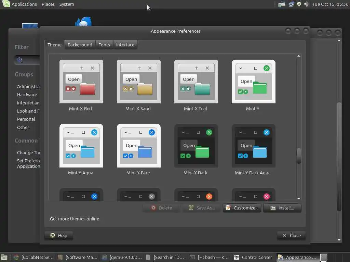Pick the Mint-Y theme preview
350x262 pixels.
(x=253, y=82)
